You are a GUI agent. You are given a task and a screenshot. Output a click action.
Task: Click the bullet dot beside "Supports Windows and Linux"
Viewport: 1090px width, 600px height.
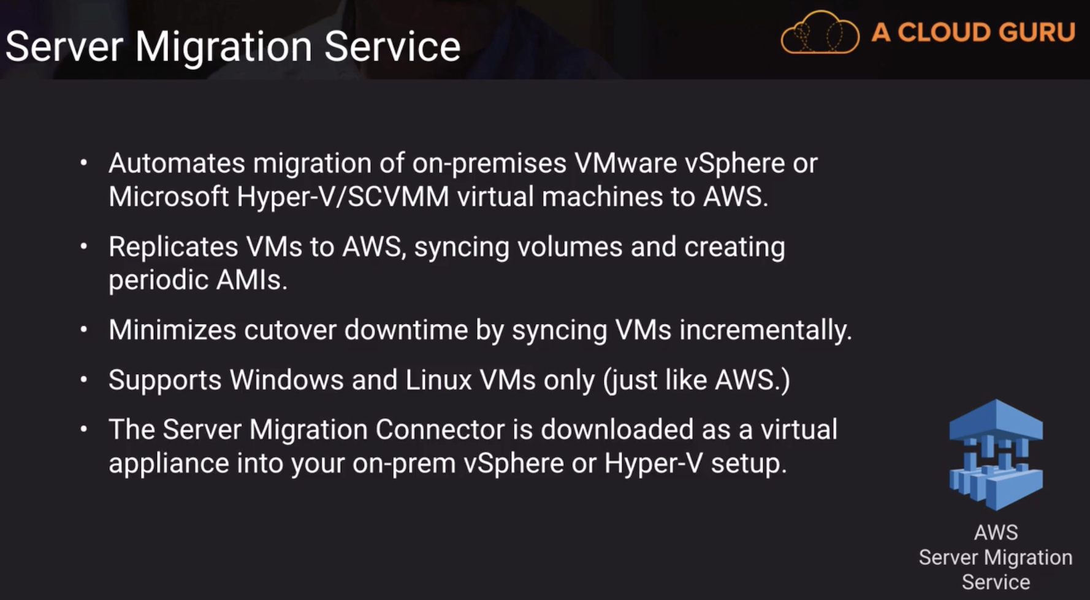84,380
